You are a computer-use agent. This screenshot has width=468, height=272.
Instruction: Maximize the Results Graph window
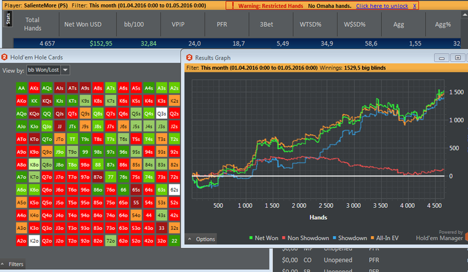pyautogui.click(x=457, y=58)
